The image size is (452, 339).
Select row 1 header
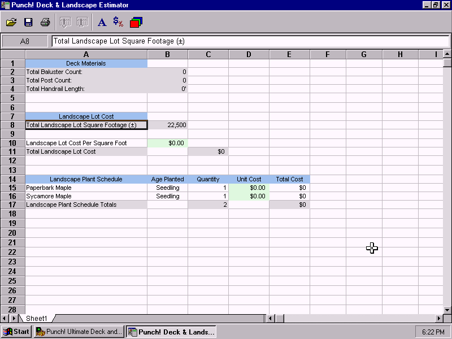click(x=12, y=63)
